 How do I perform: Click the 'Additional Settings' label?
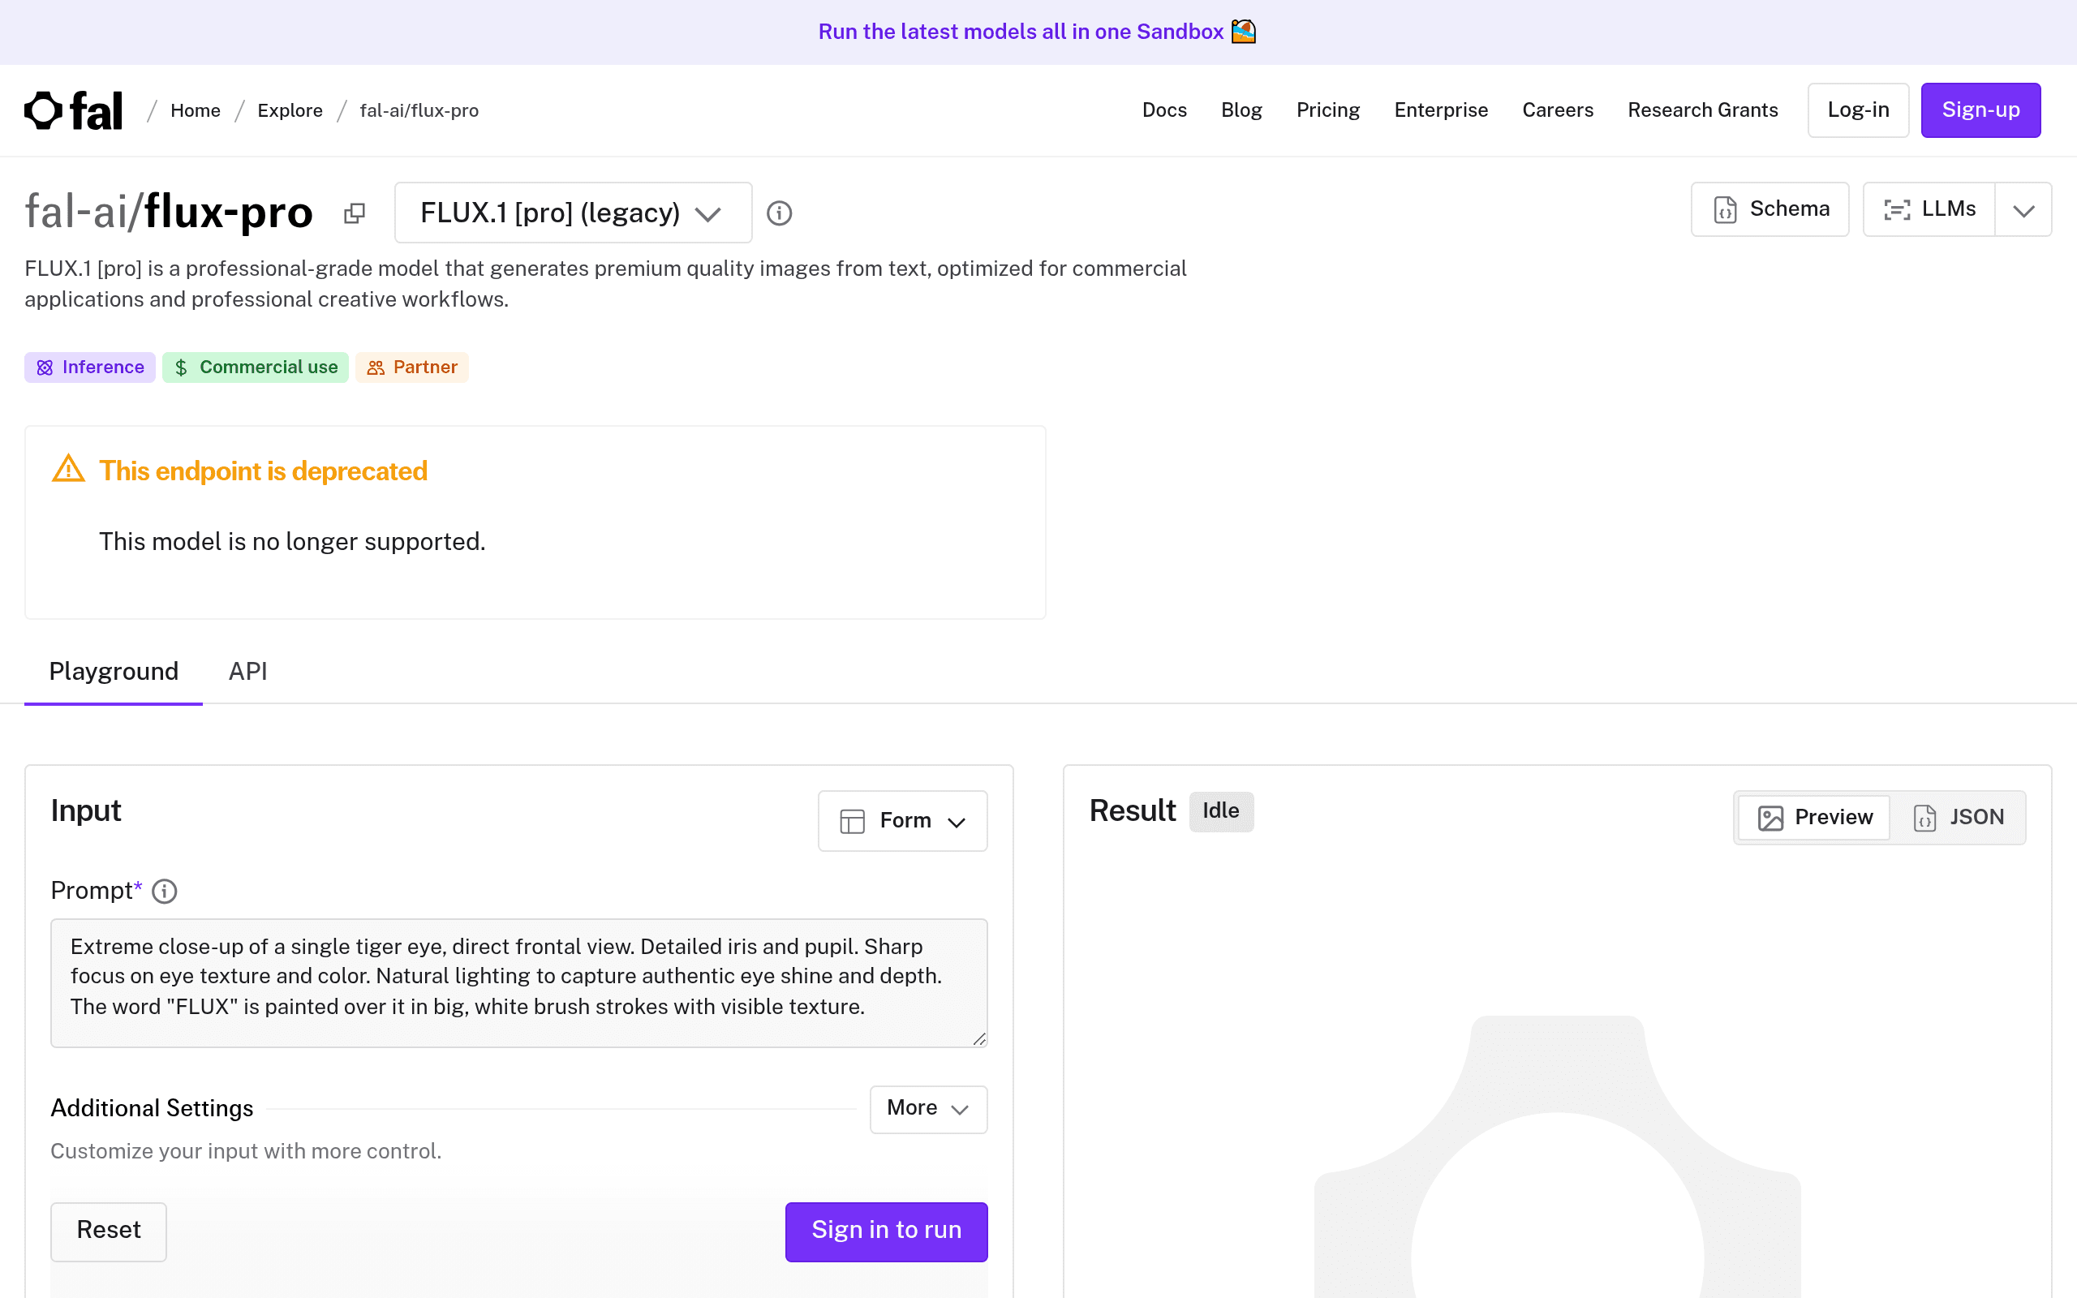(x=152, y=1108)
